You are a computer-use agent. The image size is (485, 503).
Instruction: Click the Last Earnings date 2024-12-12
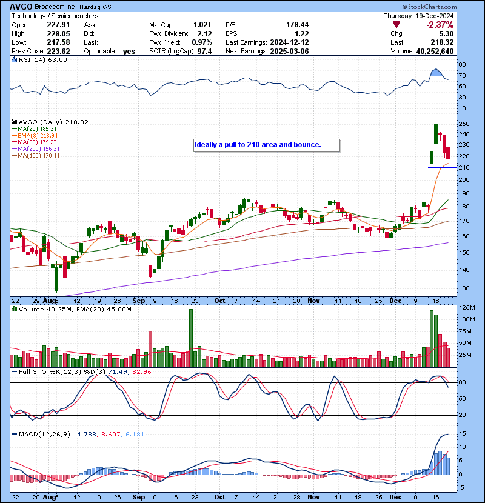[290, 42]
